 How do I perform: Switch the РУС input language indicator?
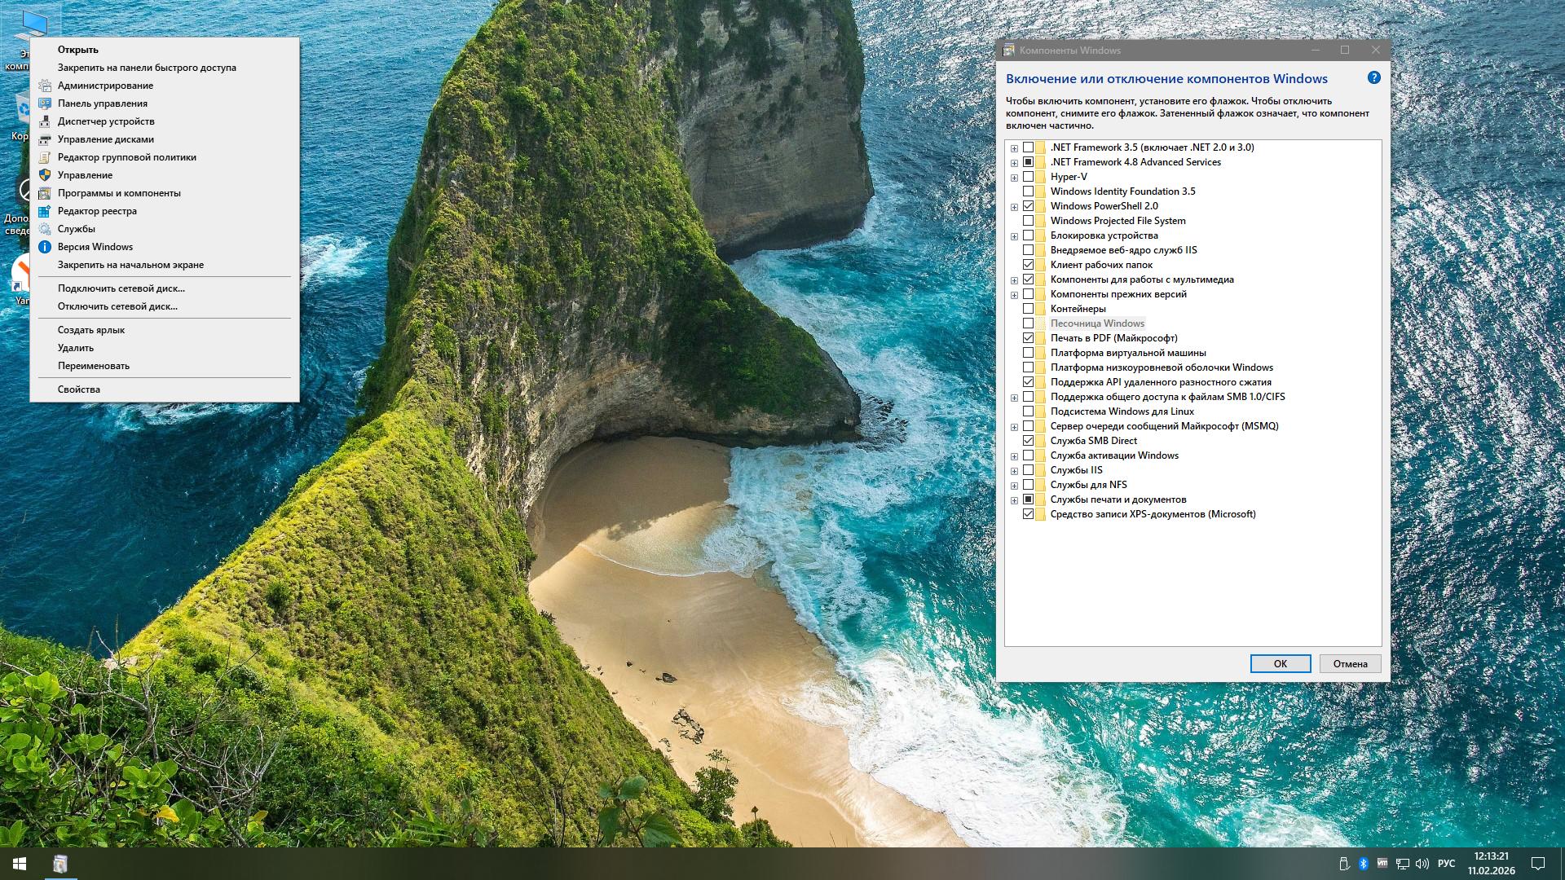click(x=1446, y=864)
